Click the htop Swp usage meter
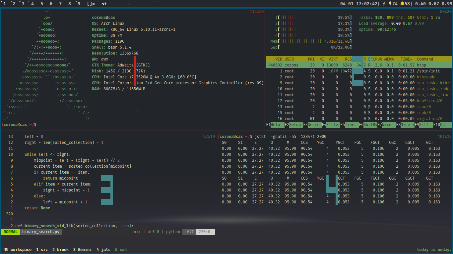This screenshot has height=254, width=453. [311, 47]
